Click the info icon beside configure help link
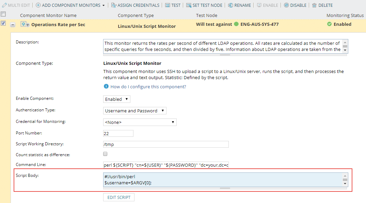This screenshot has height=203, width=366. 106,87
